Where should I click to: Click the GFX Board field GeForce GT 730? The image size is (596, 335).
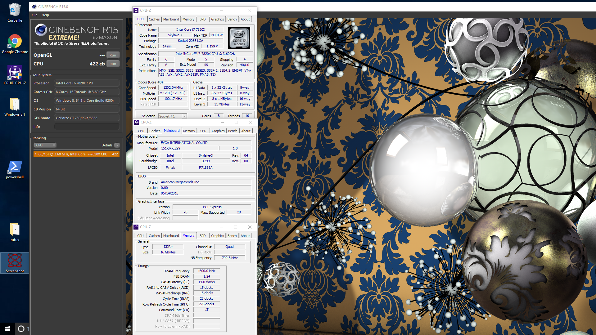click(x=87, y=118)
